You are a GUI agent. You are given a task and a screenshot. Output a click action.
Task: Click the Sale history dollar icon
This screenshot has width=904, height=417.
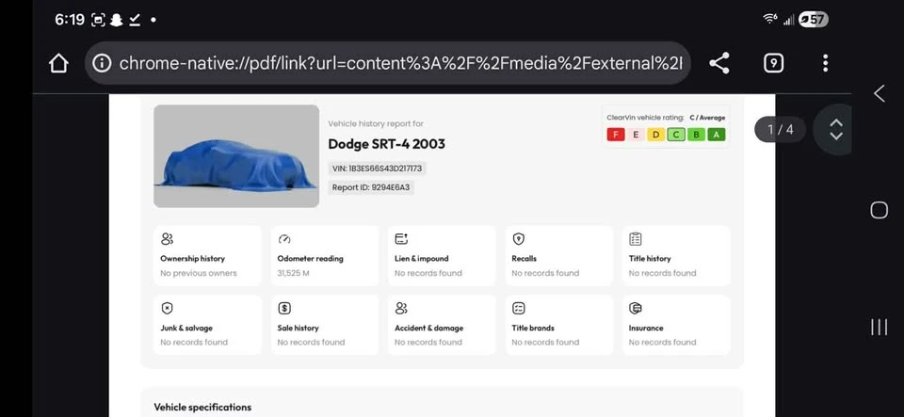click(284, 308)
